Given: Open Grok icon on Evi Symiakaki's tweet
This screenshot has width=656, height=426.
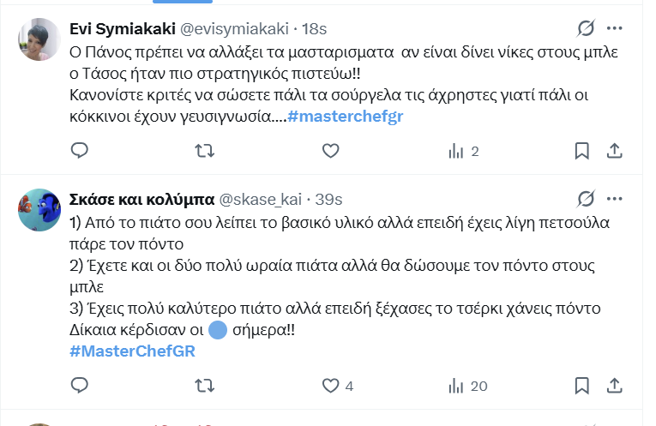Looking at the screenshot, I should click(x=587, y=28).
